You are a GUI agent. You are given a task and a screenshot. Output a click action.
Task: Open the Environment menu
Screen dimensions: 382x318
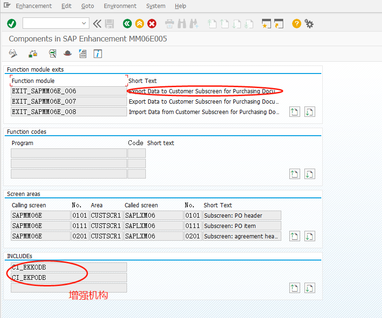[120, 6]
